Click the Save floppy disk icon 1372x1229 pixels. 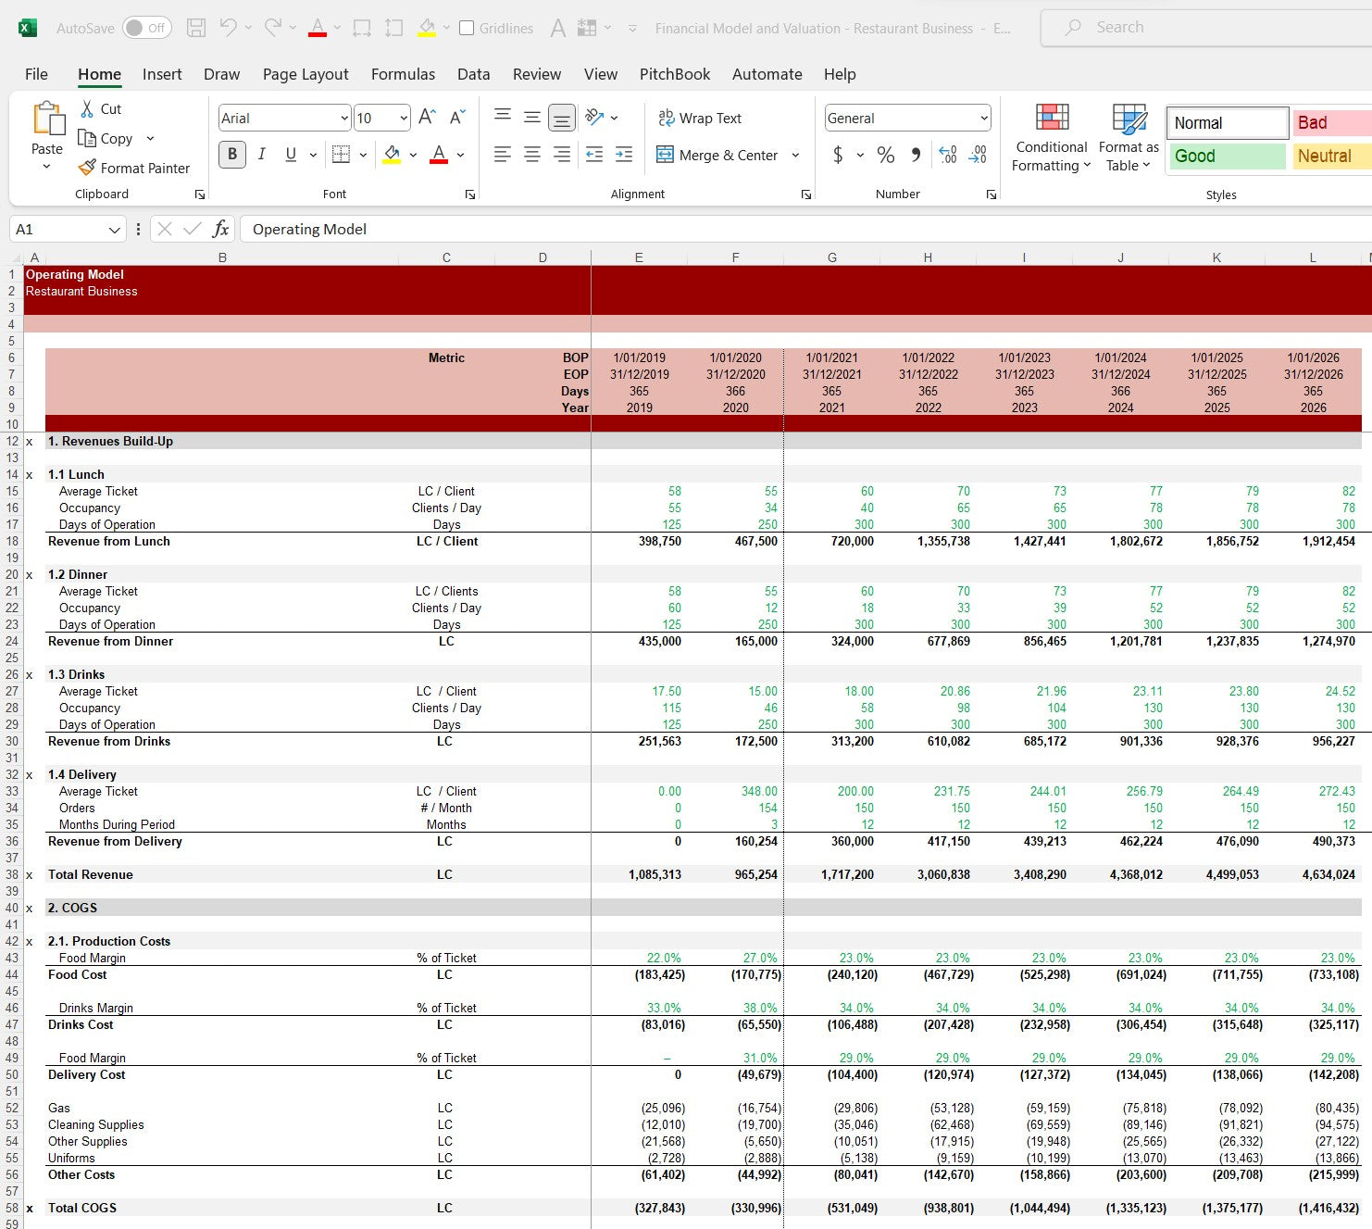[x=196, y=28]
